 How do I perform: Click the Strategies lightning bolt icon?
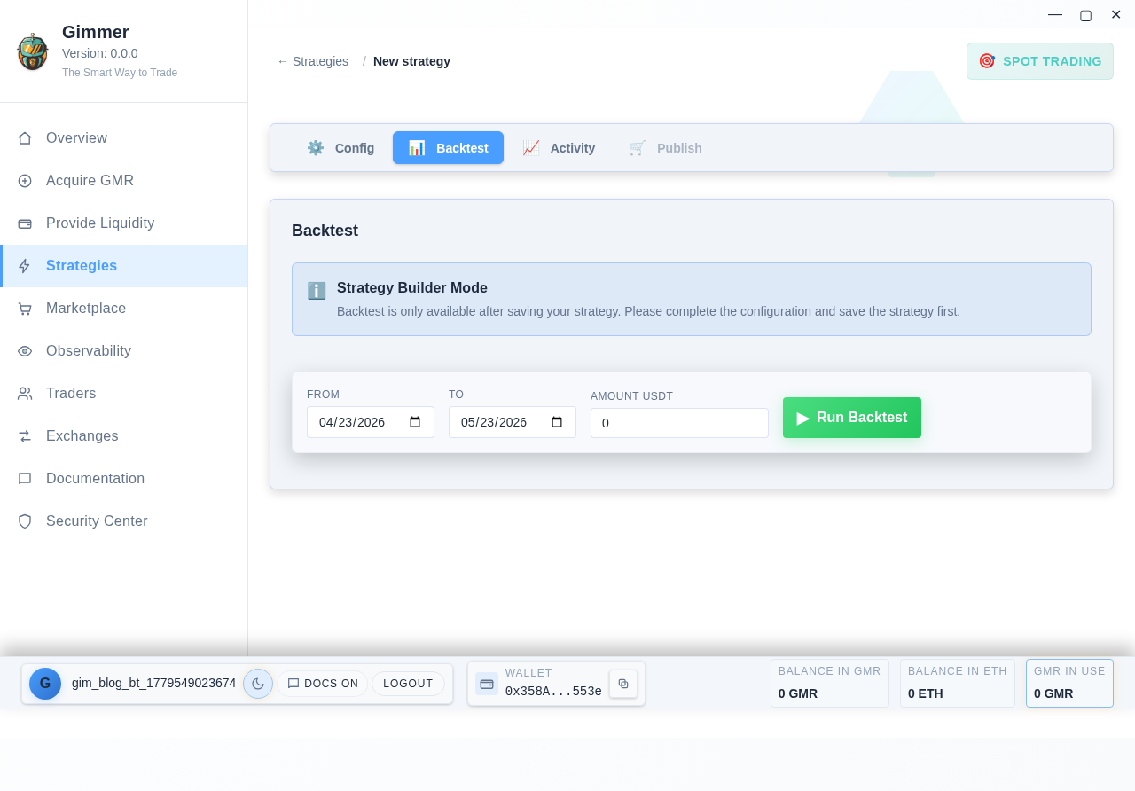(25, 266)
